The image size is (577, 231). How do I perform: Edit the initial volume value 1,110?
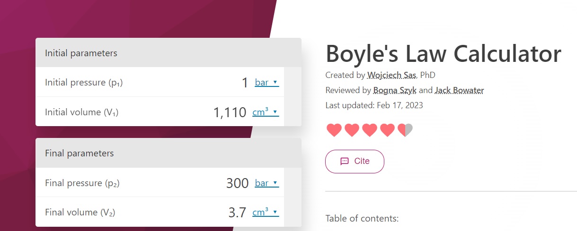tap(230, 112)
